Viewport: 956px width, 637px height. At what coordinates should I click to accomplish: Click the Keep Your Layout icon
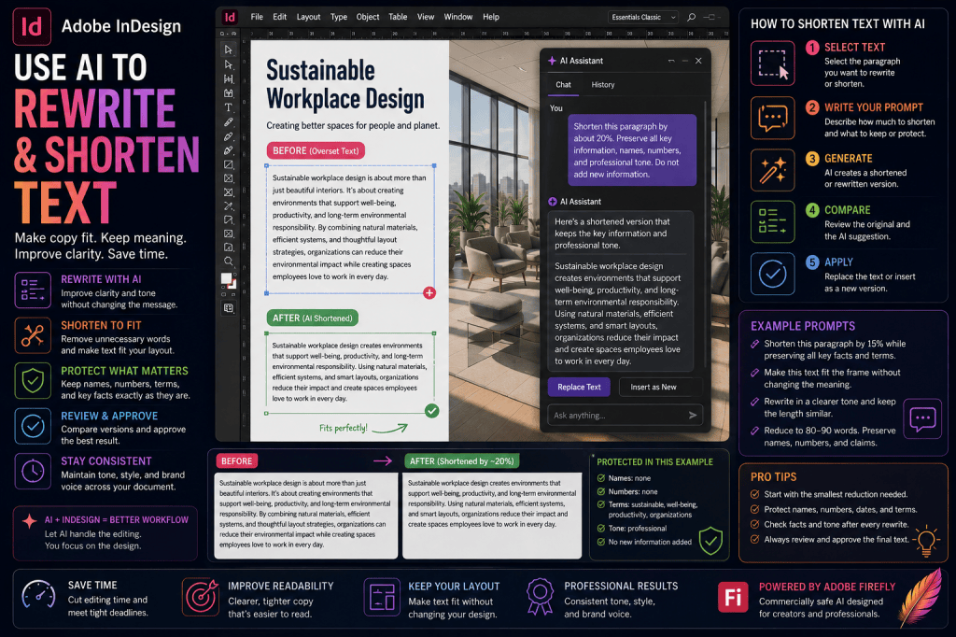382,596
